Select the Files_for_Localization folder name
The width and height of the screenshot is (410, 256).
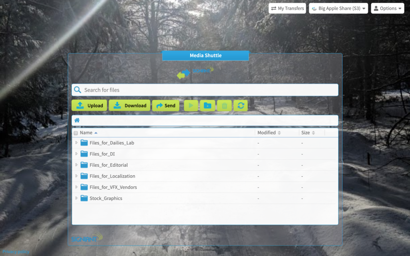pyautogui.click(x=113, y=176)
